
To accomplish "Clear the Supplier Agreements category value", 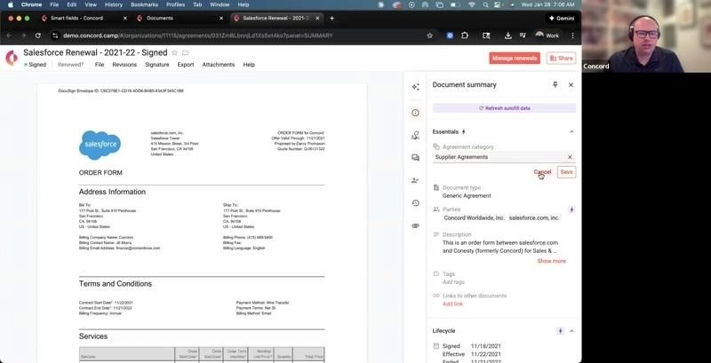I will (x=570, y=157).
